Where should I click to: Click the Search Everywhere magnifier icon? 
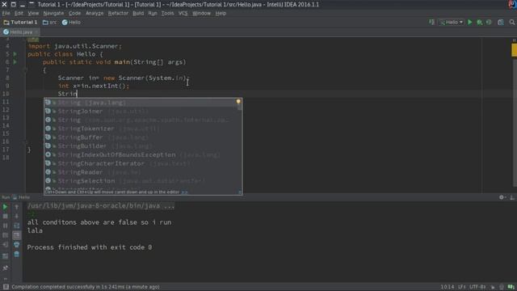tap(512, 22)
